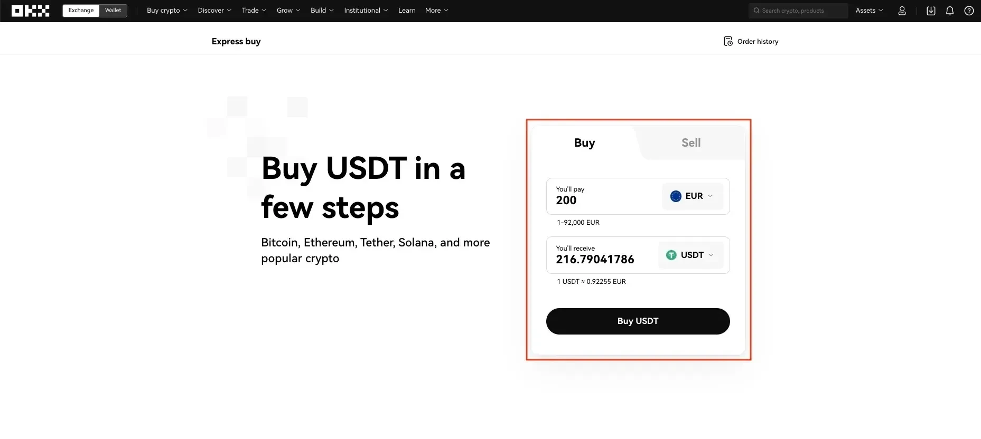Click the USDT Tether coin icon

(x=671, y=255)
